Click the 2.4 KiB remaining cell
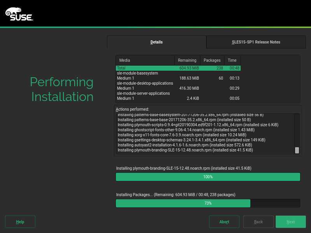Viewport: 311px width, 233px height. [x=193, y=99]
